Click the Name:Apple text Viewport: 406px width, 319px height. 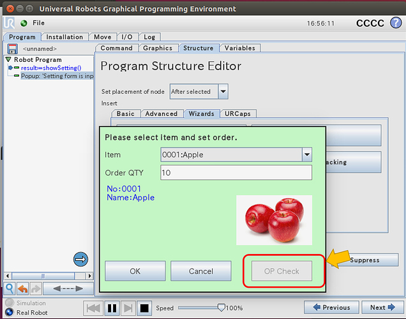[x=130, y=197]
